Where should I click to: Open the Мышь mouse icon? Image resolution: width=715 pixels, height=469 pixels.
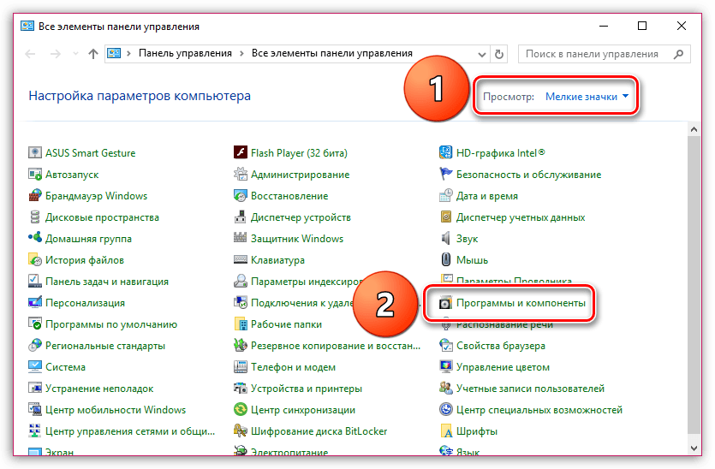(x=446, y=260)
